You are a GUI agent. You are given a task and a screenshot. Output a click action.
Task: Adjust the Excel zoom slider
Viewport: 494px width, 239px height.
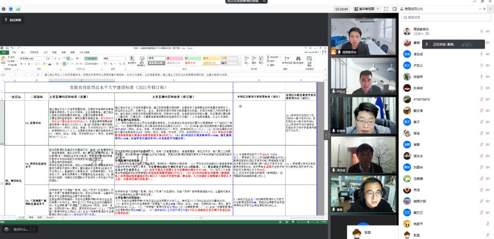309,221
